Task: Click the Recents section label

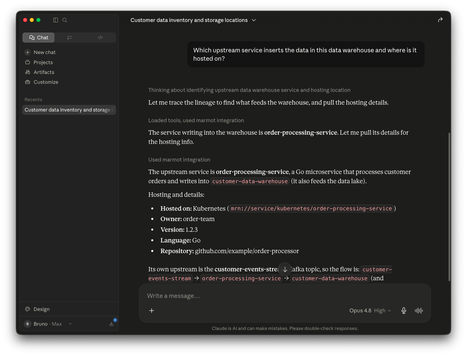Action: pyautogui.click(x=33, y=99)
